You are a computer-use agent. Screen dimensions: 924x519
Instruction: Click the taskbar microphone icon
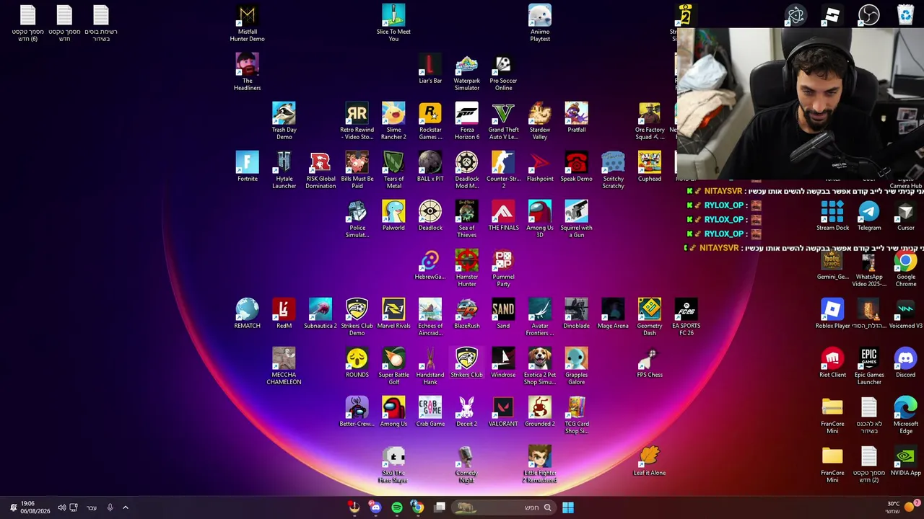[110, 507]
